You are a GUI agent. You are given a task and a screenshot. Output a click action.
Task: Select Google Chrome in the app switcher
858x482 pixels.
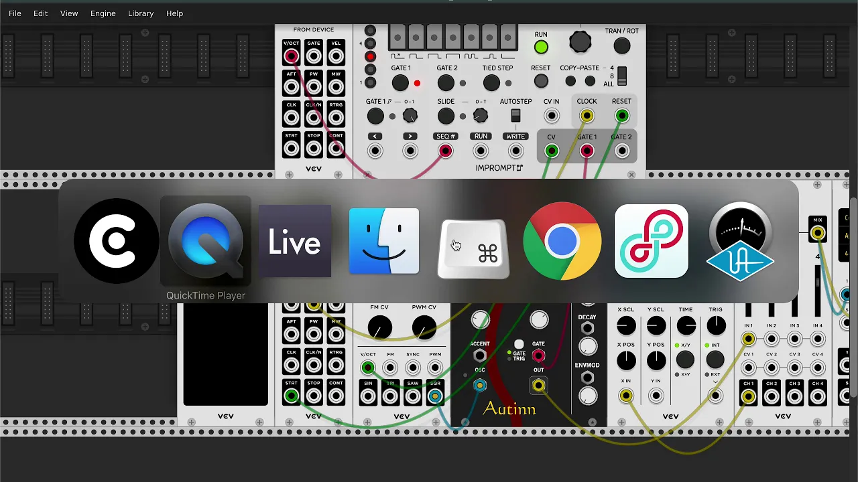562,242
